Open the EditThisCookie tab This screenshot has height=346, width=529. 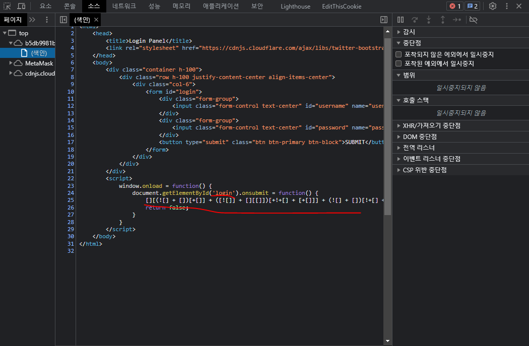[x=342, y=7]
